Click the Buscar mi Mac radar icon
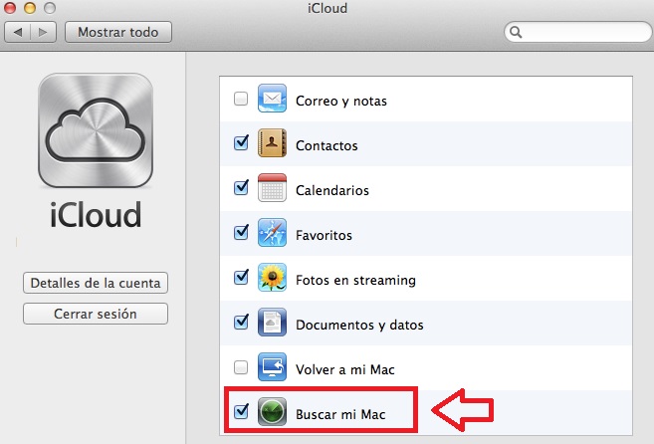Viewport: 654px width, 444px height. point(272,411)
